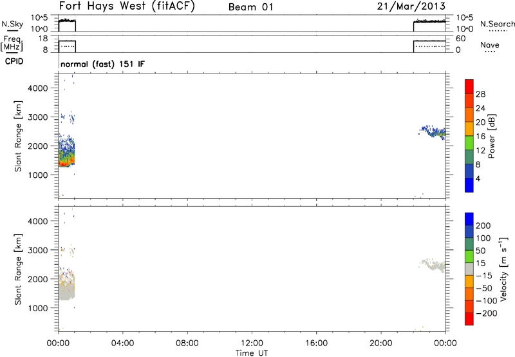Click the "Power [dB]" colorbar title
515x357 pixels.
492,136
